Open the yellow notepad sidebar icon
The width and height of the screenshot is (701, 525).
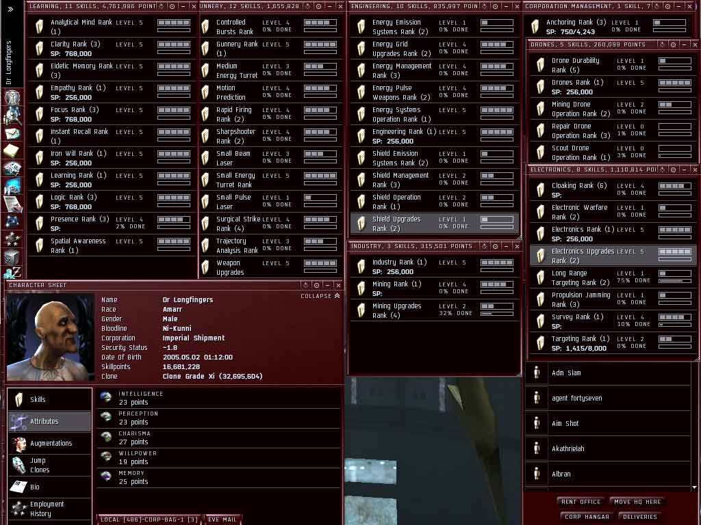tap(12, 150)
